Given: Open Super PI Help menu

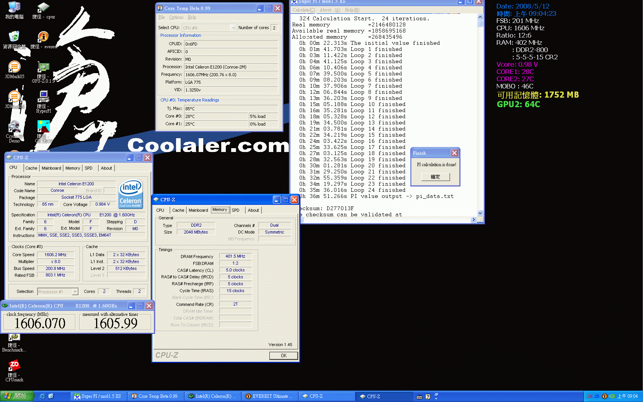Looking at the screenshot, I should (x=352, y=10).
